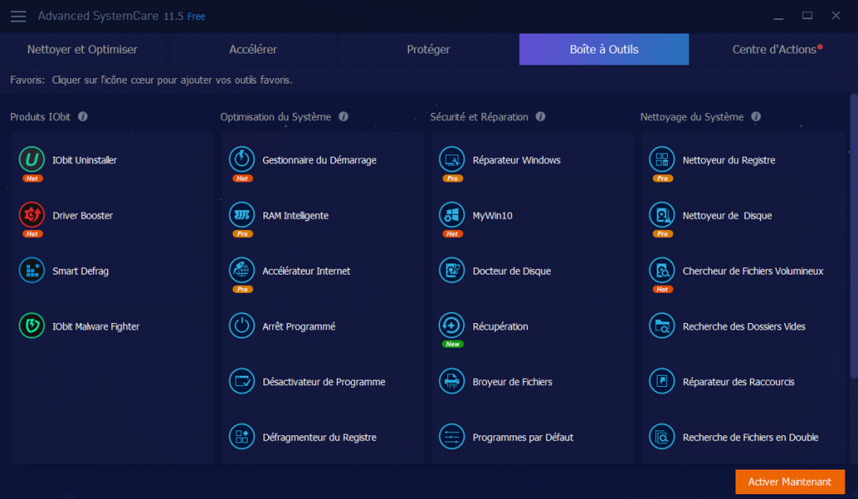858x499 pixels.
Task: Click the IObit Malware Fighter text
Action: pyautogui.click(x=96, y=327)
